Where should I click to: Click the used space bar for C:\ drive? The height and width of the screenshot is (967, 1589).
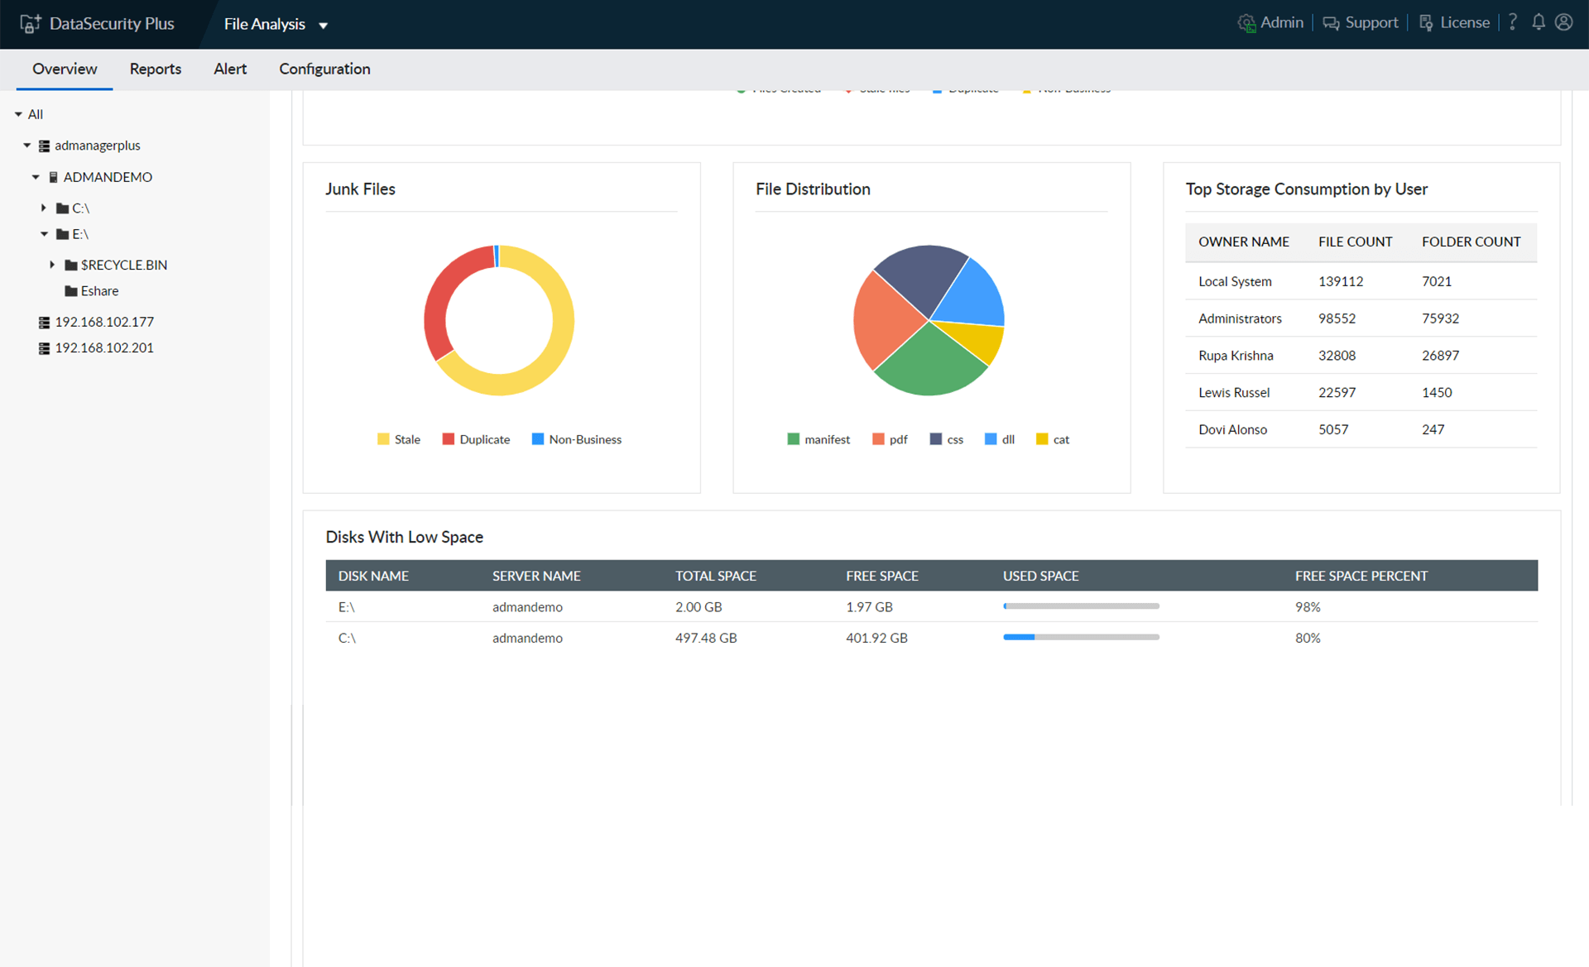point(1081,637)
